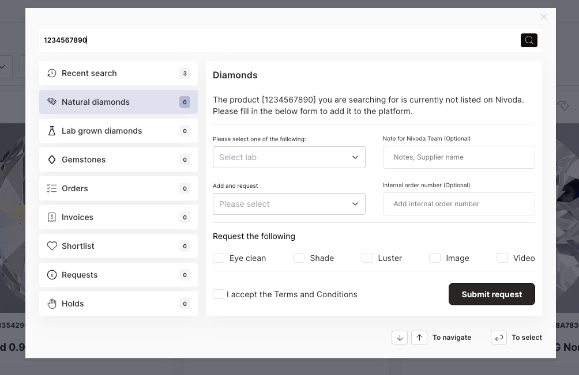Viewport: 579px width, 375px height.
Task: Click the Gemstones diamond-shape icon
Action: 52,160
